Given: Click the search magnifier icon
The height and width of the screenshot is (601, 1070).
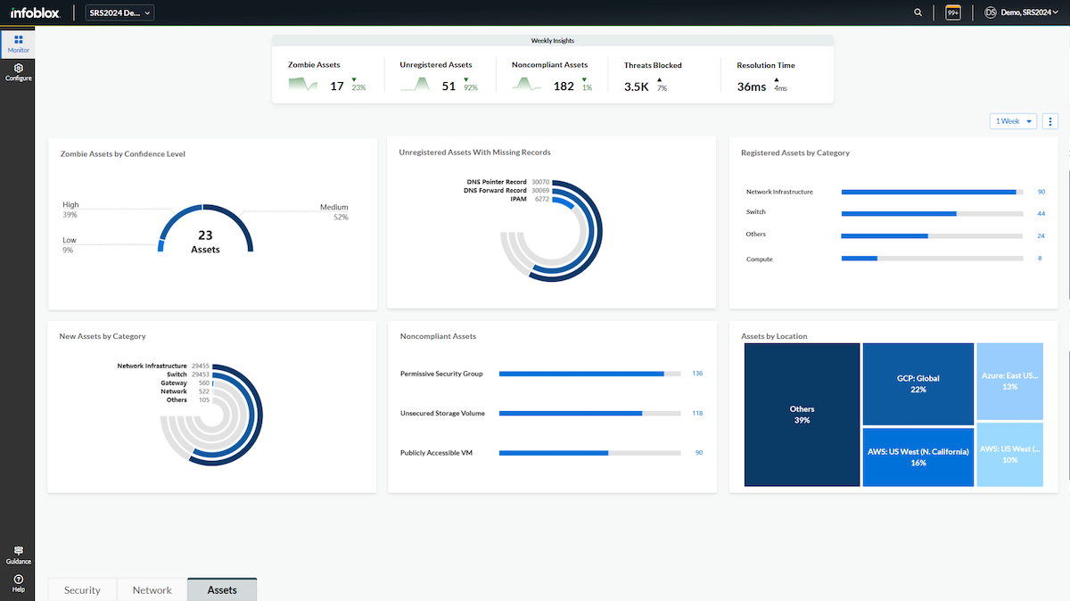Looking at the screenshot, I should [918, 12].
